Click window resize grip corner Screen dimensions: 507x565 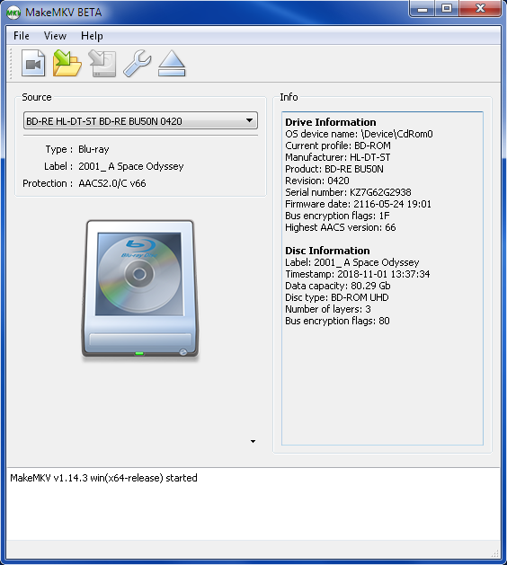pyautogui.click(x=496, y=553)
